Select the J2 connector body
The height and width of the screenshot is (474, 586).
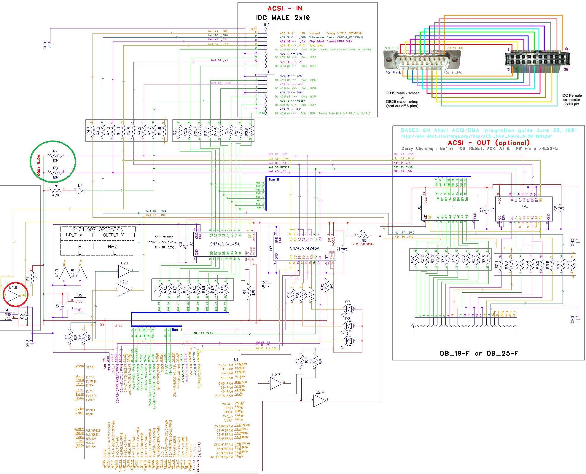click(466, 325)
